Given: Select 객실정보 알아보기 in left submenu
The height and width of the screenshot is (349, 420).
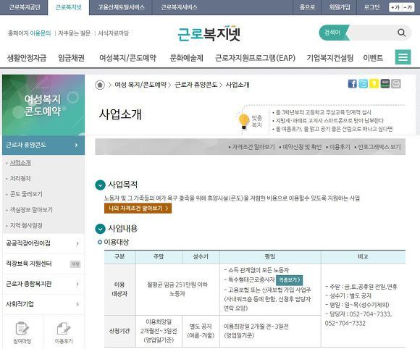Looking at the screenshot, I should point(31,210).
